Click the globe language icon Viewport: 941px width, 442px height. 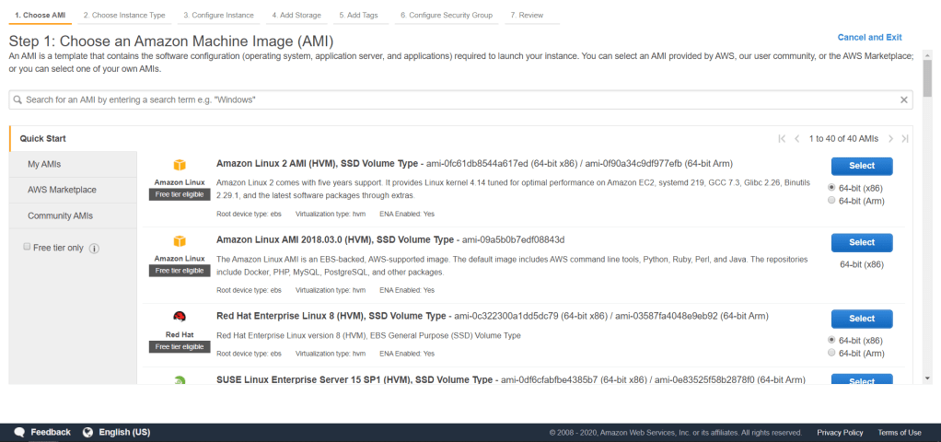click(88, 432)
